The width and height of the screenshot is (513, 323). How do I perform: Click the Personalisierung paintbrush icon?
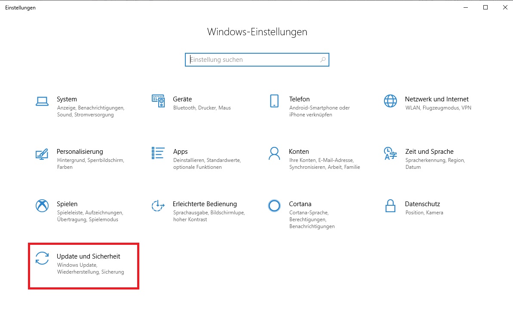point(42,154)
